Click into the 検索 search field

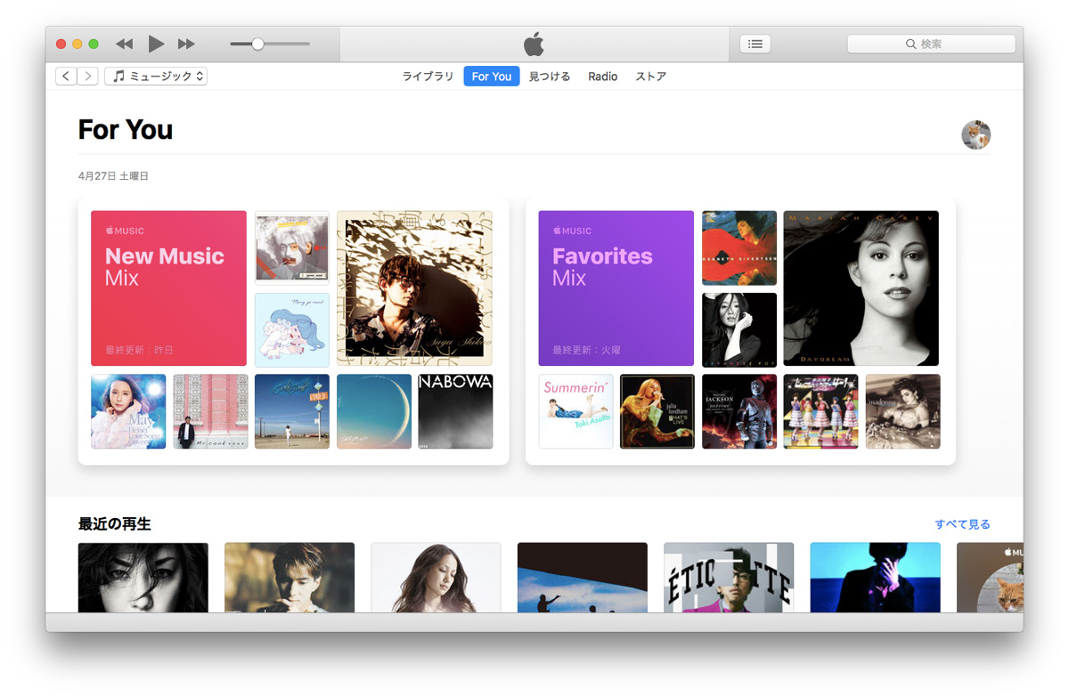pos(931,44)
